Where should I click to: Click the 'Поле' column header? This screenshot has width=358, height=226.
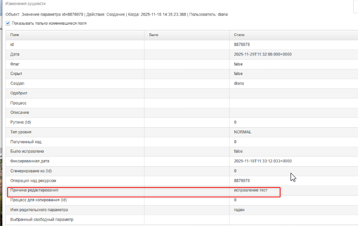[x=15, y=35]
